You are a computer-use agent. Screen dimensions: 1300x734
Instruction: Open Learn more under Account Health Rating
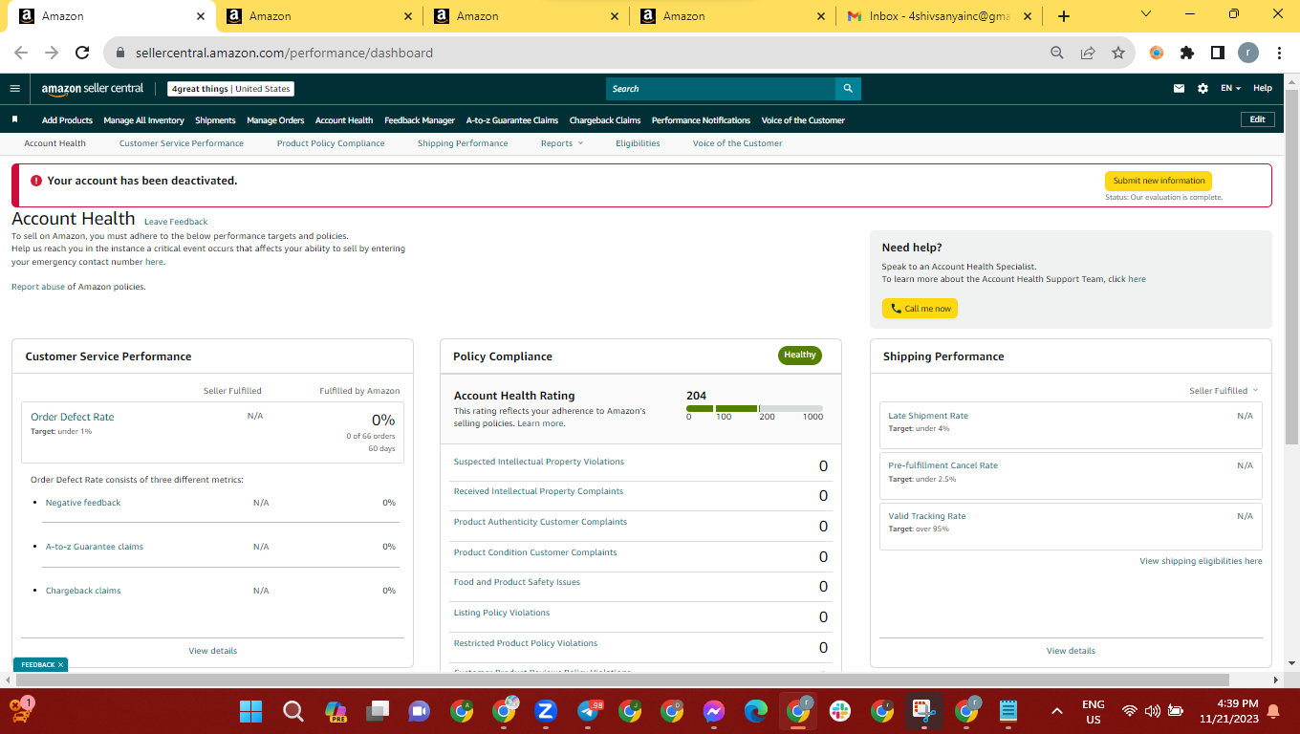coord(541,423)
